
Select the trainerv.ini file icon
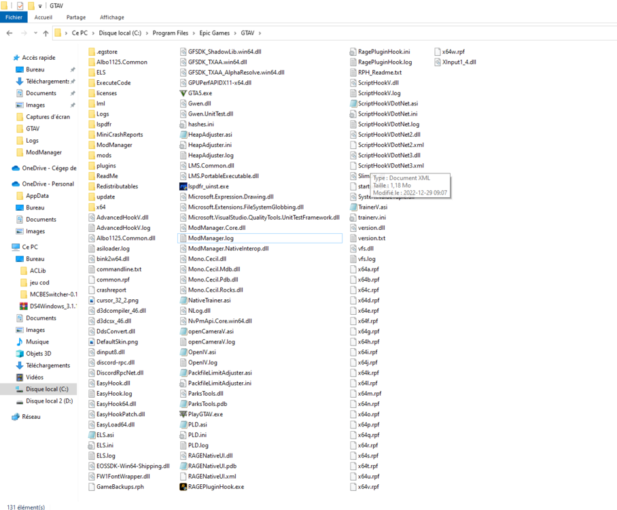click(x=353, y=218)
